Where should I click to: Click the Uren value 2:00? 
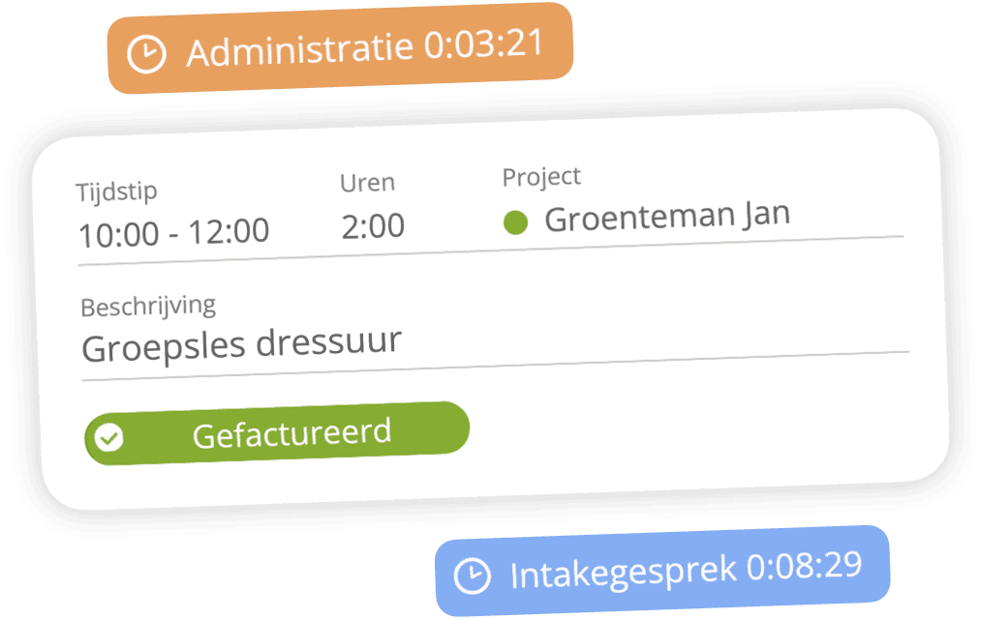373,225
